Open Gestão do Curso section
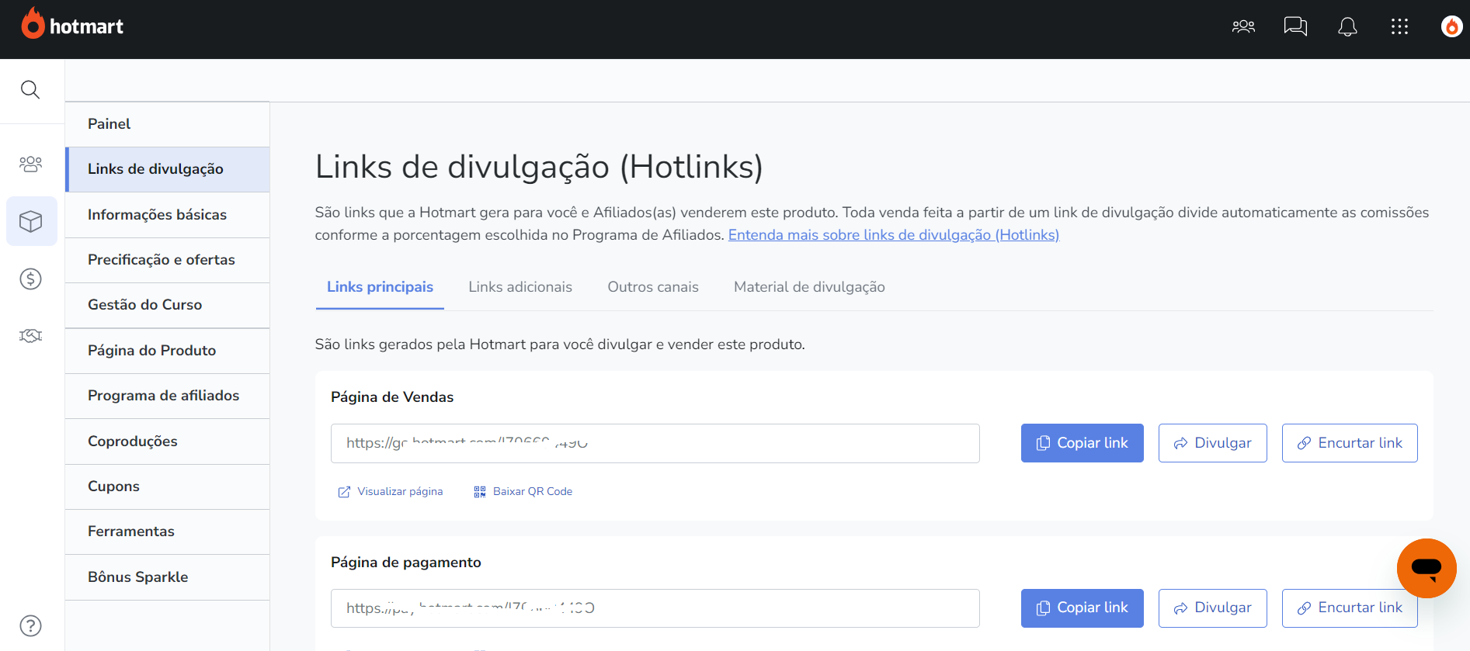1470x651 pixels. click(x=167, y=305)
